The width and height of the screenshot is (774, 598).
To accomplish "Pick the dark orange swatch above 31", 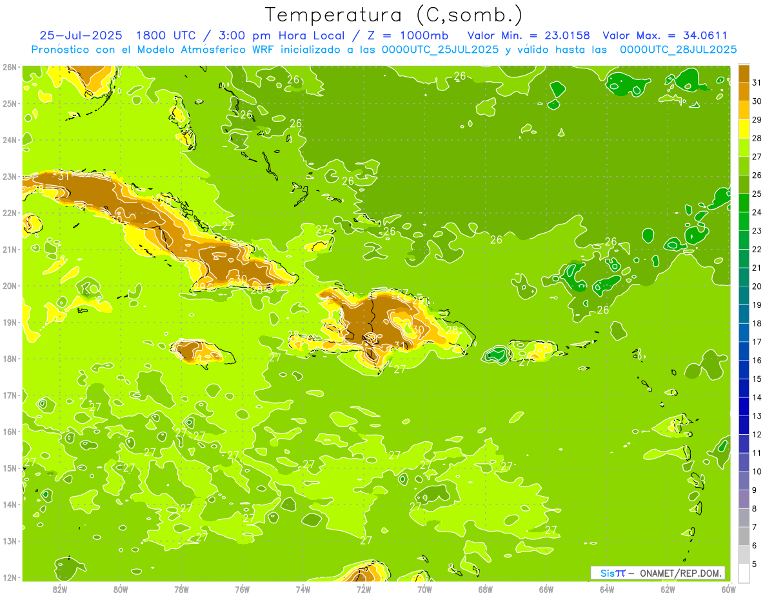I will click(x=744, y=74).
